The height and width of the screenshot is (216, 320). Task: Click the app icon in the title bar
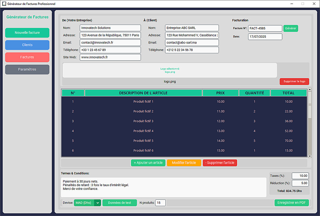pos(4,4)
